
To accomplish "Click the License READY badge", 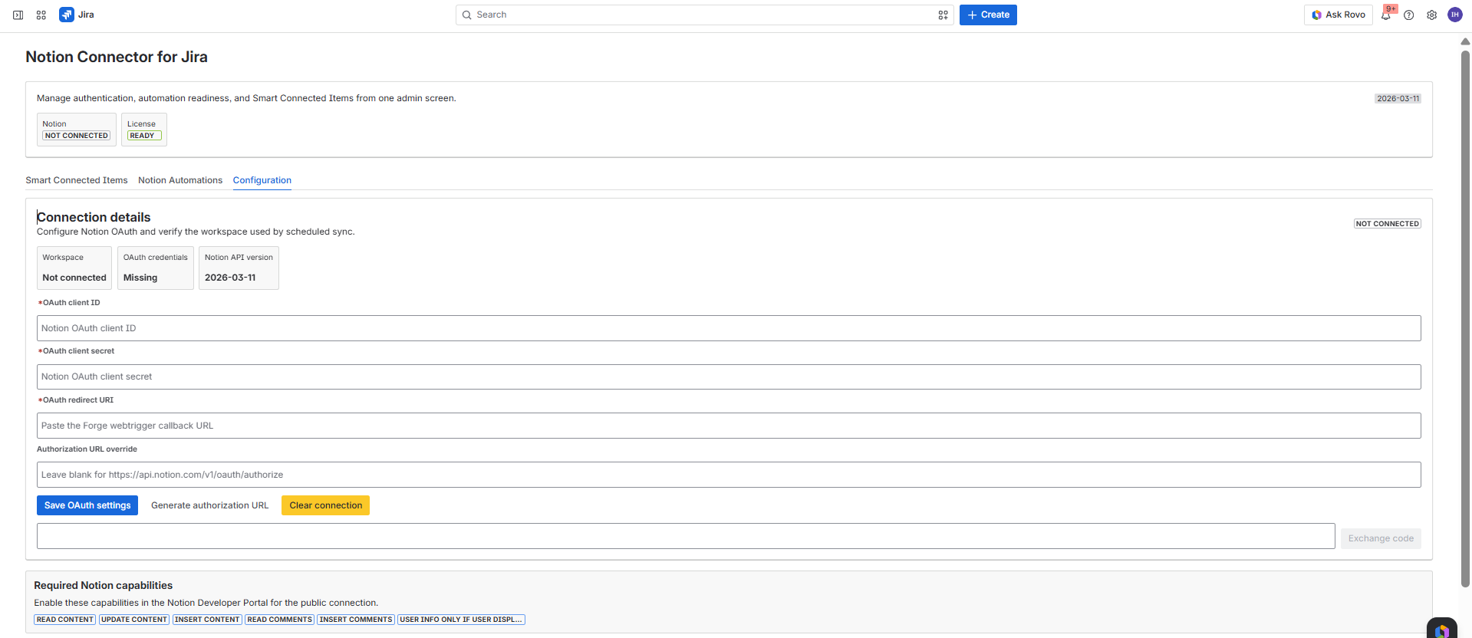I will point(144,136).
